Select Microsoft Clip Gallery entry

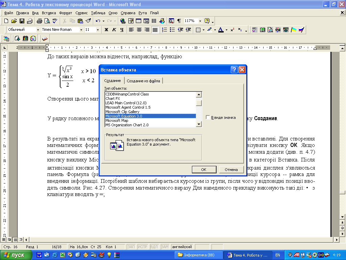(150, 112)
